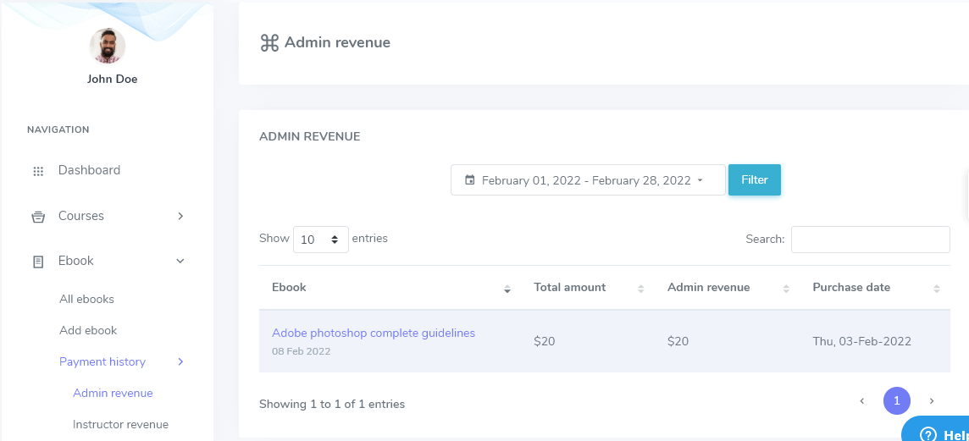Go to Instructor revenue page
Screen dimensions: 969x441
point(120,424)
